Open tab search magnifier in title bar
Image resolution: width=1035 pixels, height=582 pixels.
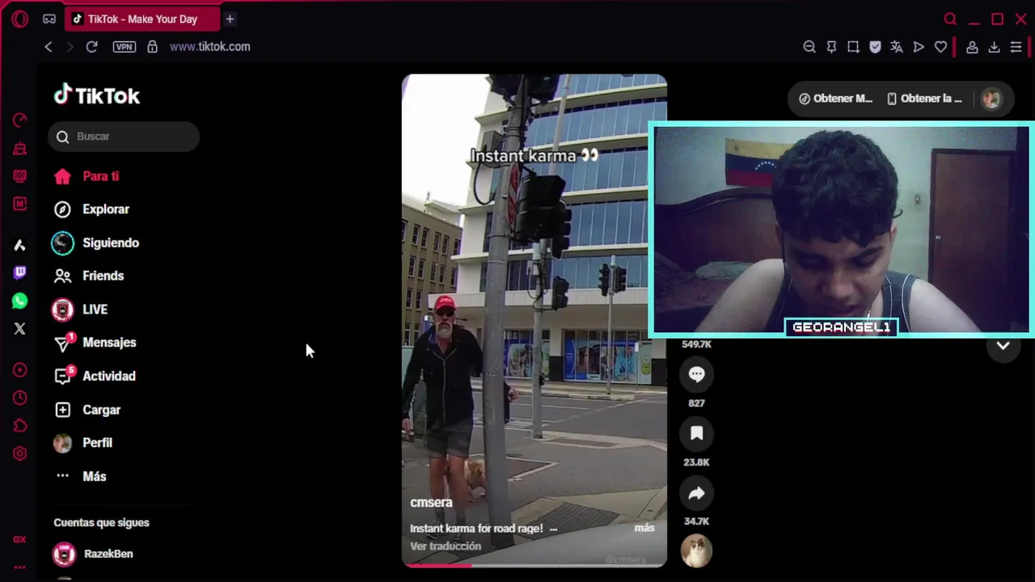951,19
